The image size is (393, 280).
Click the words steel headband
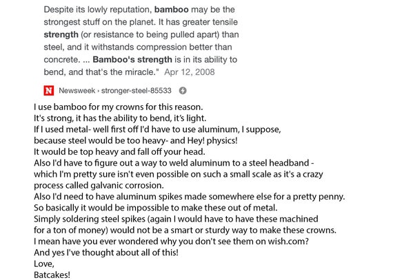tap(279, 163)
